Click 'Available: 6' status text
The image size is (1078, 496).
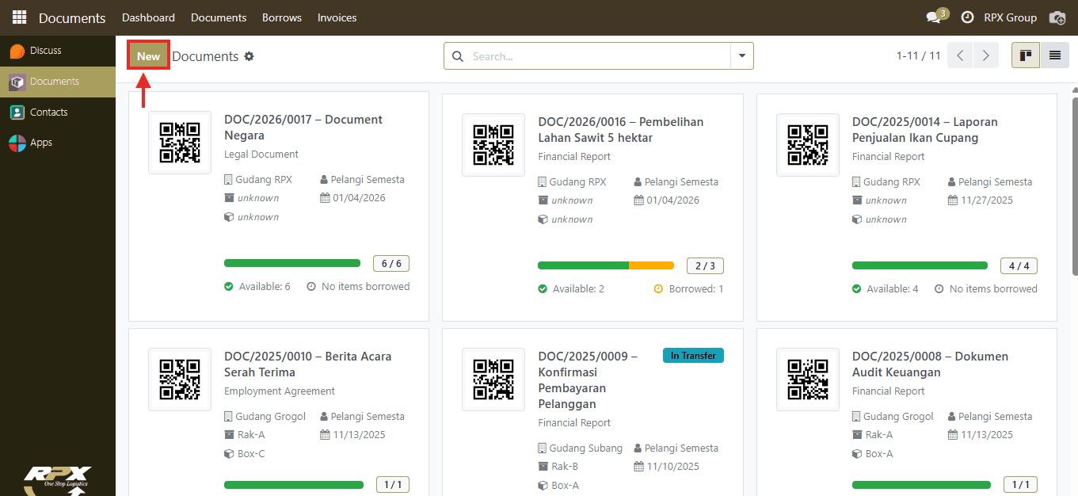coord(265,287)
